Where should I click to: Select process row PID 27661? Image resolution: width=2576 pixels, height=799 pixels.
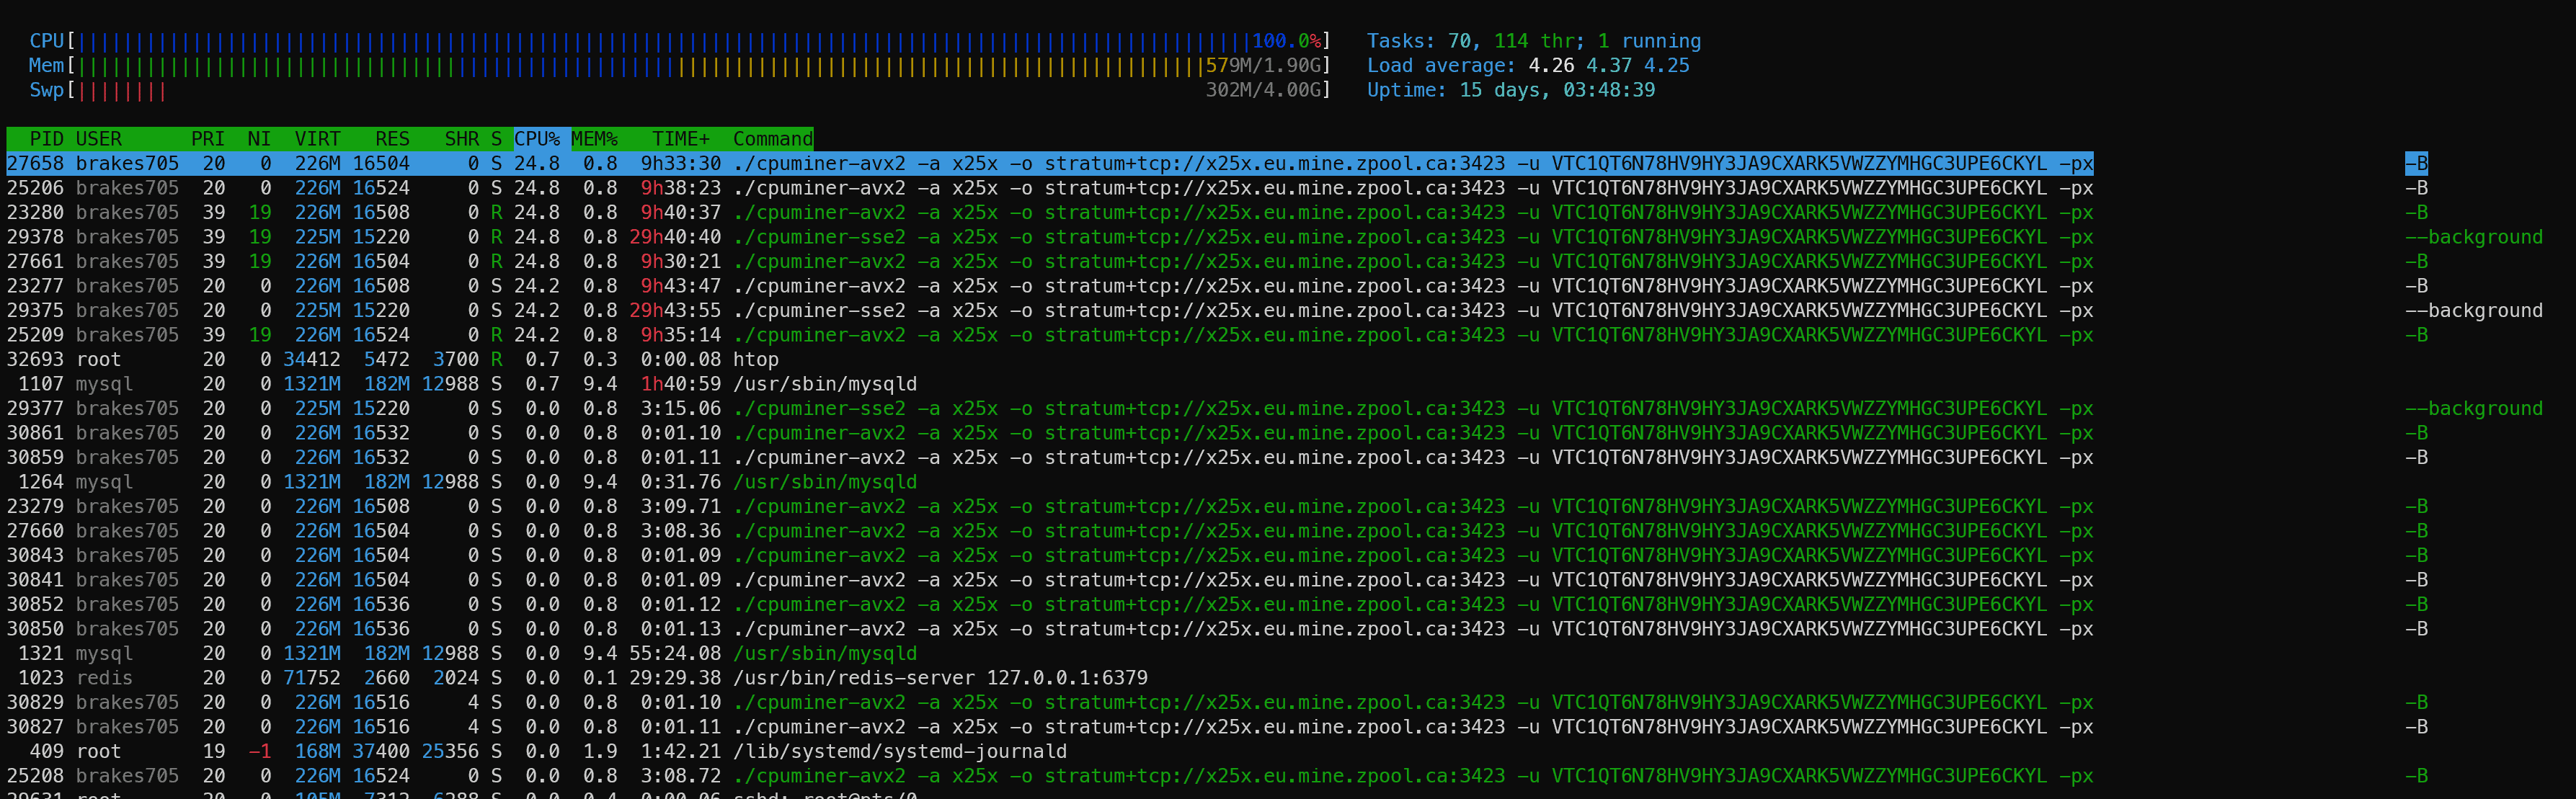click(x=1217, y=261)
